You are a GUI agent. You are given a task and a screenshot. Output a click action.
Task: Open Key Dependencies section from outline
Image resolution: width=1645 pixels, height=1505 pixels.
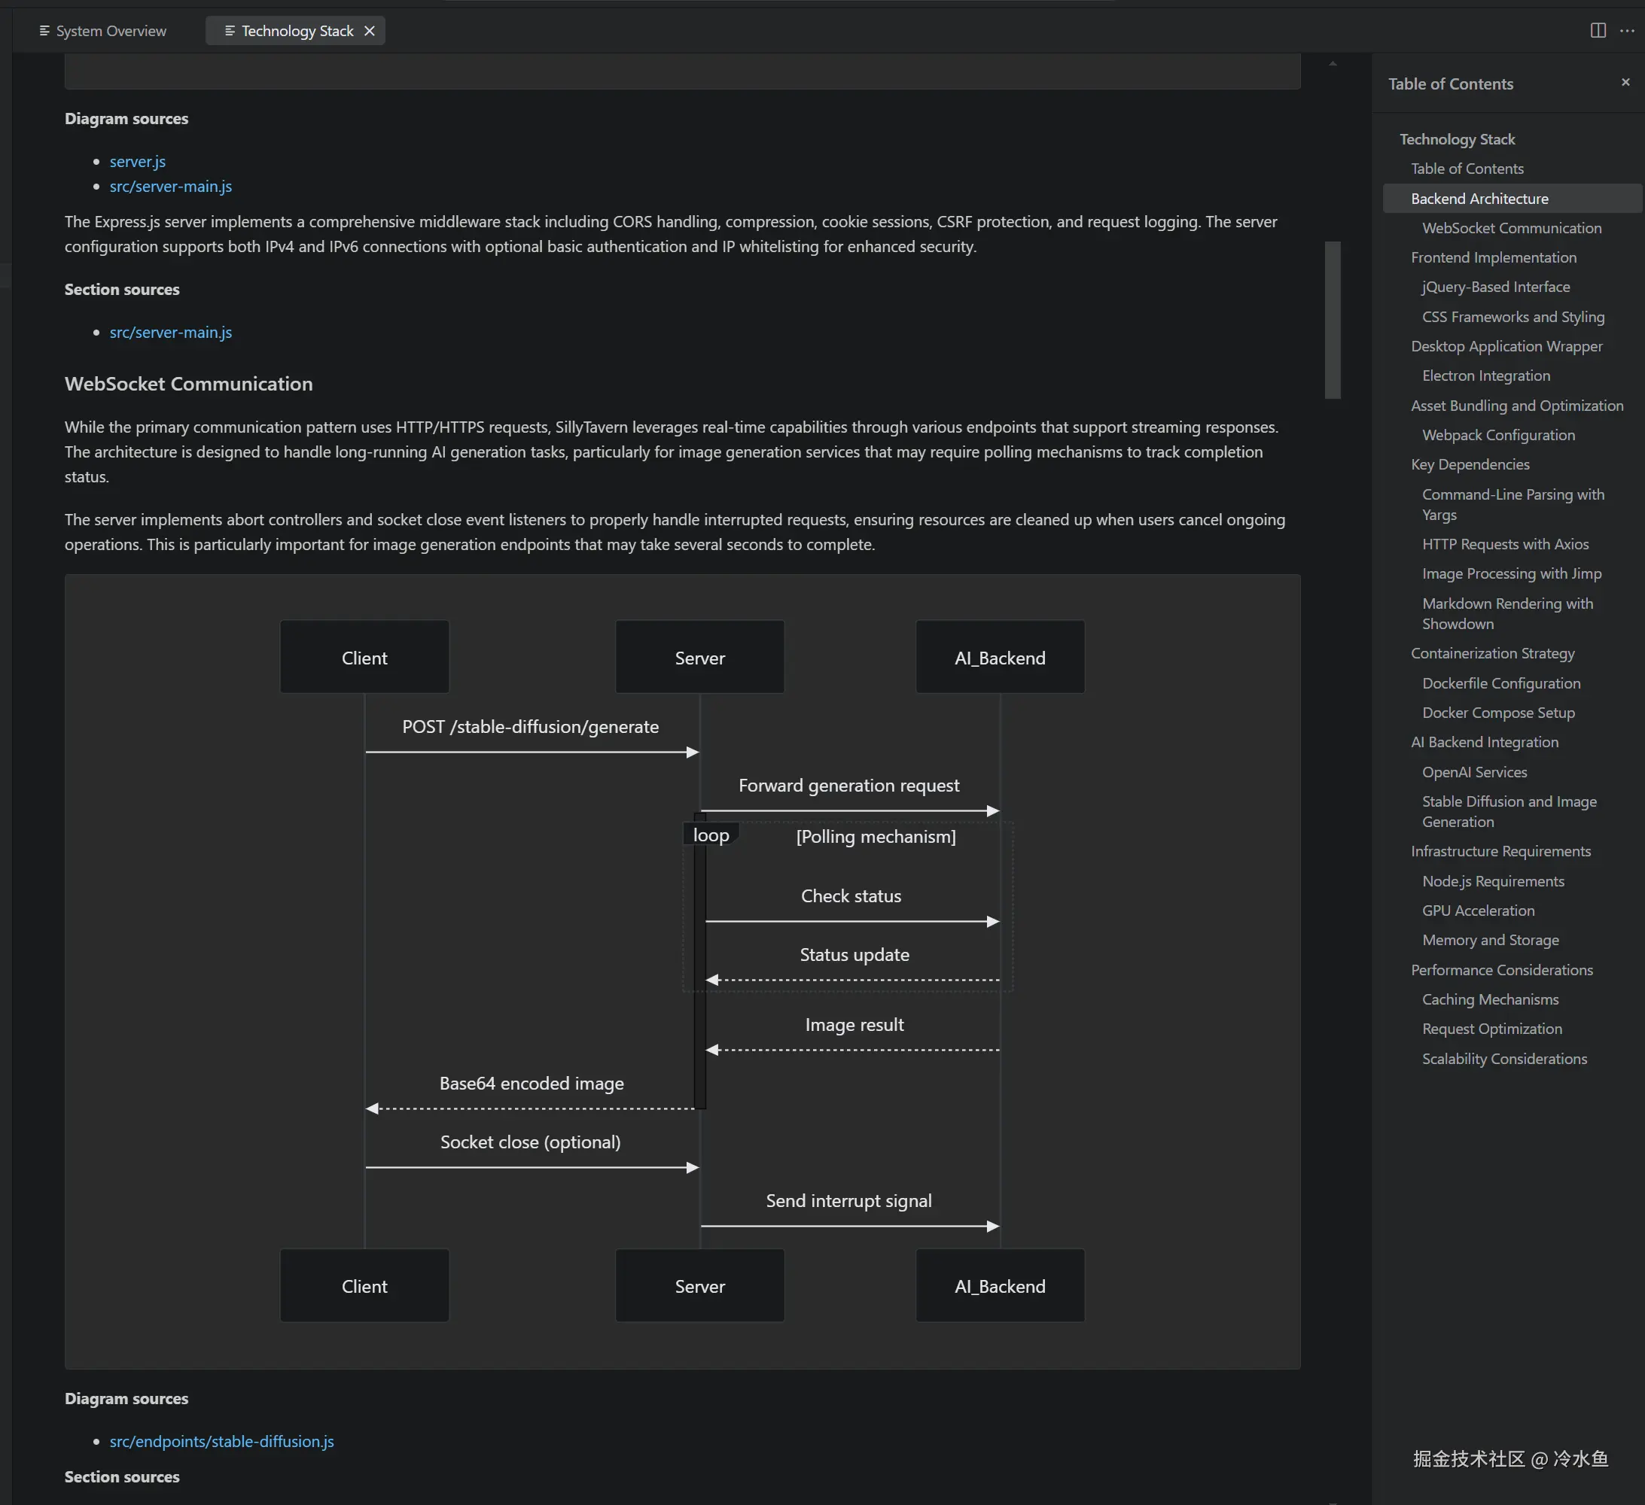point(1470,465)
